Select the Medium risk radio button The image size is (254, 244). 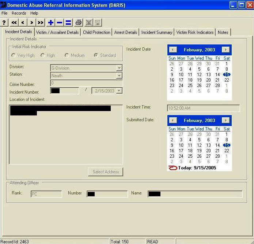(x=67, y=55)
